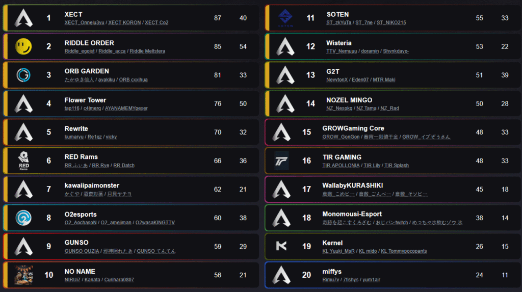
Task: Open player link O2wasaKINGTTV
Action: (155, 222)
